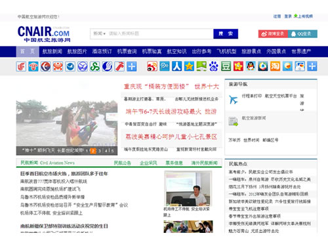Click the plus icon after share icons

click(x=312, y=66)
